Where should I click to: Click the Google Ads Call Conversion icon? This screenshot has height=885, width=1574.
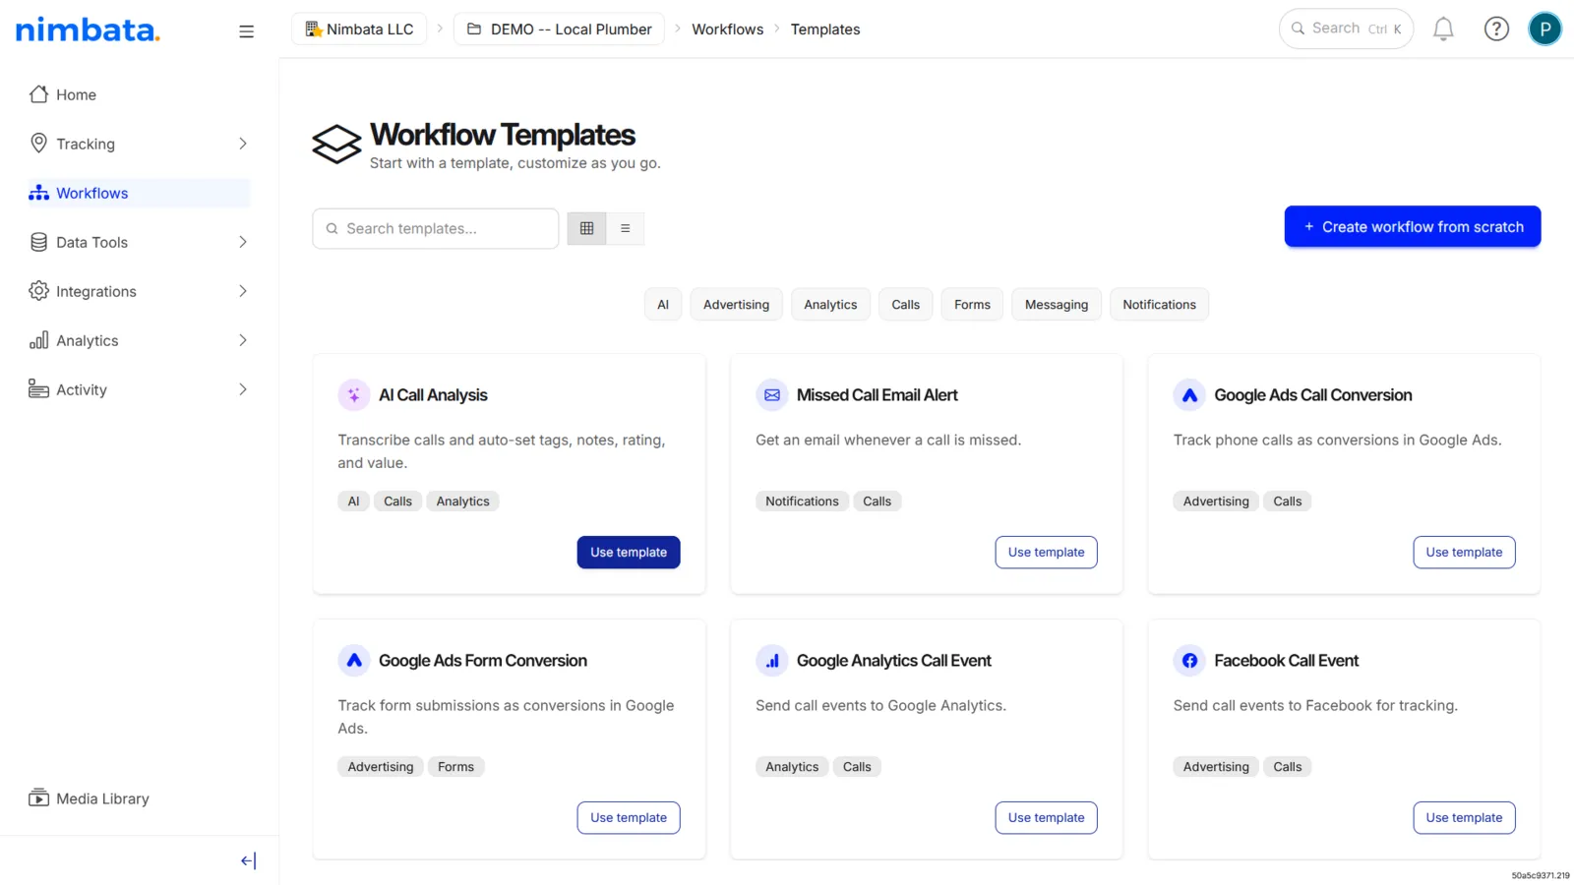(1189, 395)
